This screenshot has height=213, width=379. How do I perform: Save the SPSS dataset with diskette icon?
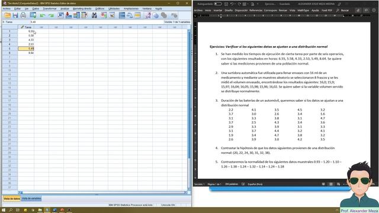[x=15, y=15]
